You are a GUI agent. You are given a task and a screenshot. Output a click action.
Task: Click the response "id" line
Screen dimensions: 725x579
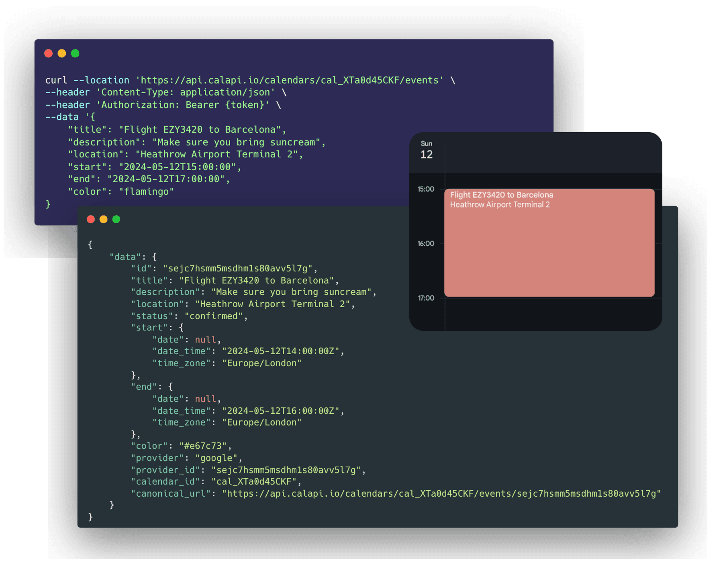(224, 269)
